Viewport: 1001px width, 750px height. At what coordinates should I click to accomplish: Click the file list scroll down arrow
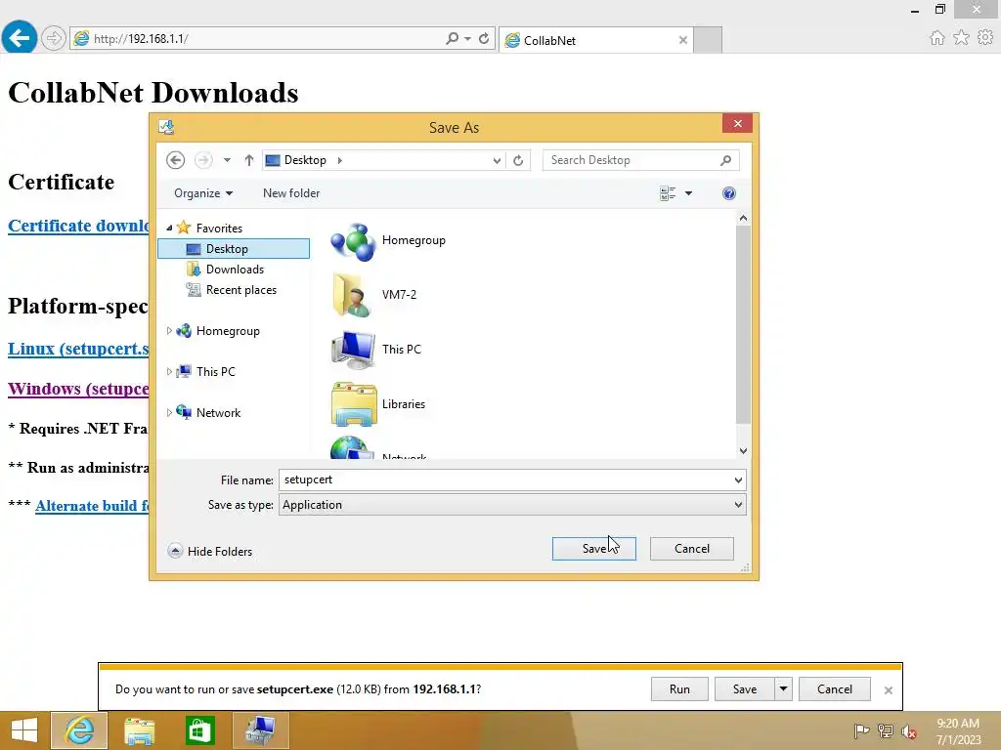pos(743,451)
